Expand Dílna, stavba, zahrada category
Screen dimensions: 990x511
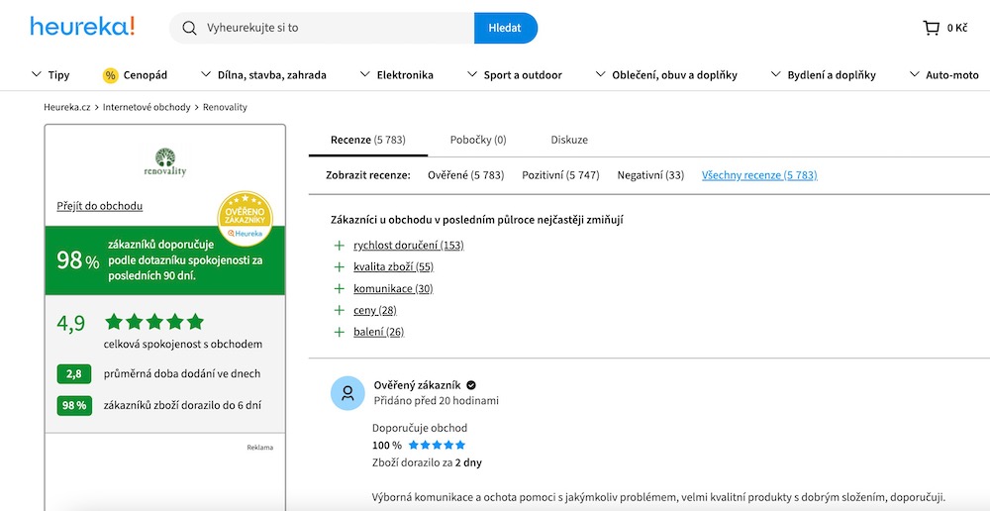[263, 75]
